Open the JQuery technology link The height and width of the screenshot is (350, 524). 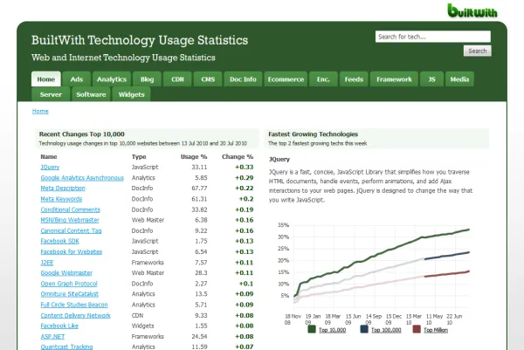[49, 166]
